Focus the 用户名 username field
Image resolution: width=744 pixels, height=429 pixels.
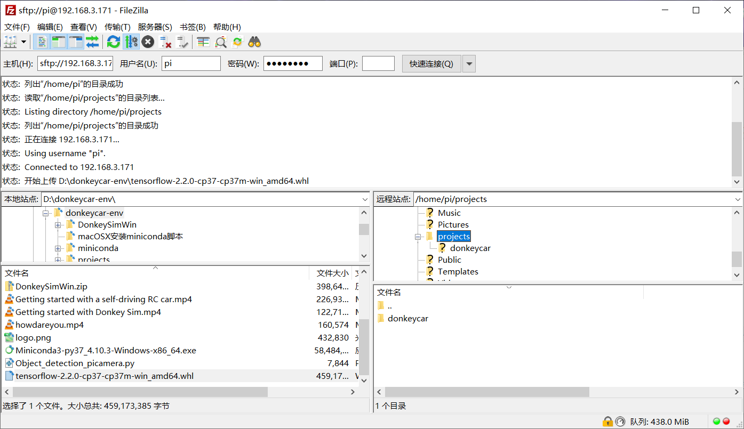(191, 64)
